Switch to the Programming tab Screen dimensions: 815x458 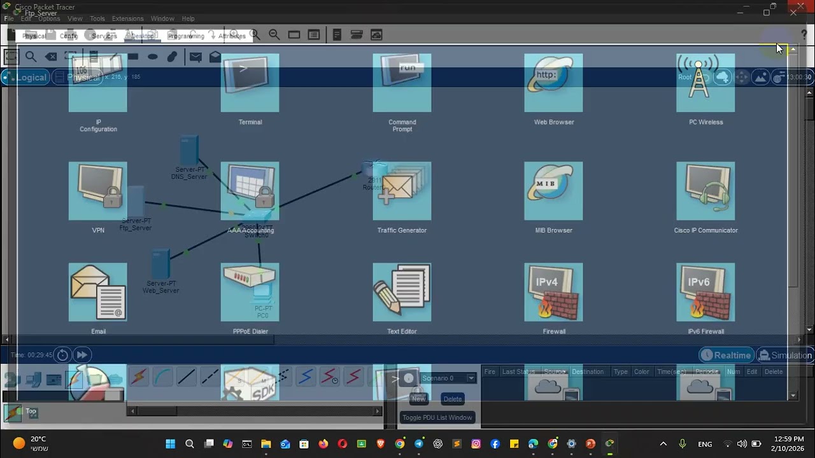point(186,36)
